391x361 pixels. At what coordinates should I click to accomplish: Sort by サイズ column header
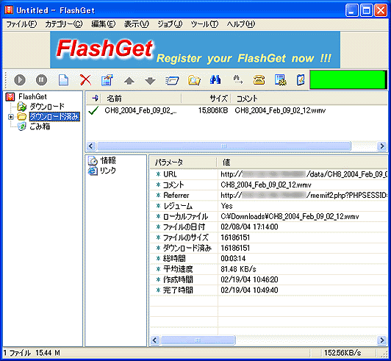click(207, 99)
